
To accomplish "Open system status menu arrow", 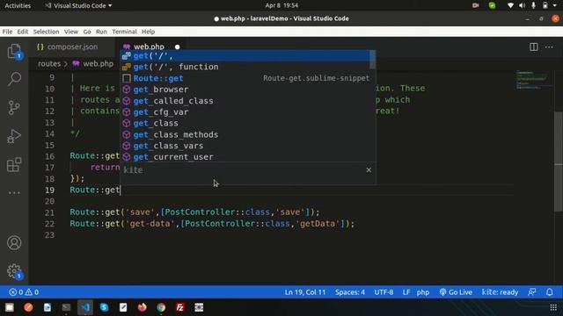I will pos(555,5).
